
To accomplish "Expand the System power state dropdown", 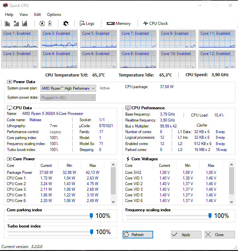I will coord(68,98).
